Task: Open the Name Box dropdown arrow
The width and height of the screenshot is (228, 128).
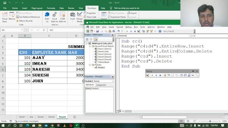Action: (22, 30)
